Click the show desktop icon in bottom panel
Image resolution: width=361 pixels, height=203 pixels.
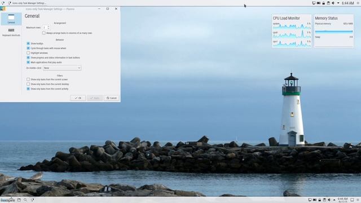pyautogui.click(x=352, y=200)
